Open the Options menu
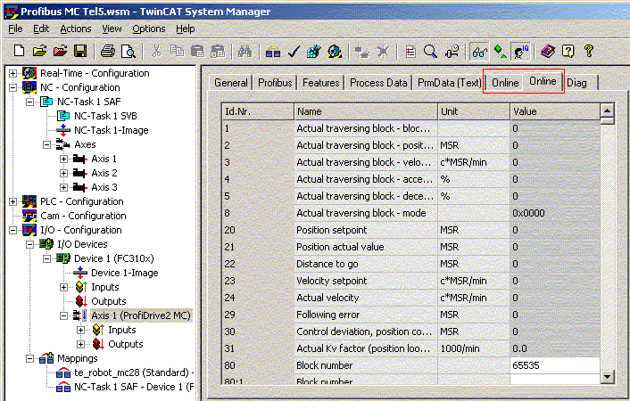 click(x=149, y=29)
